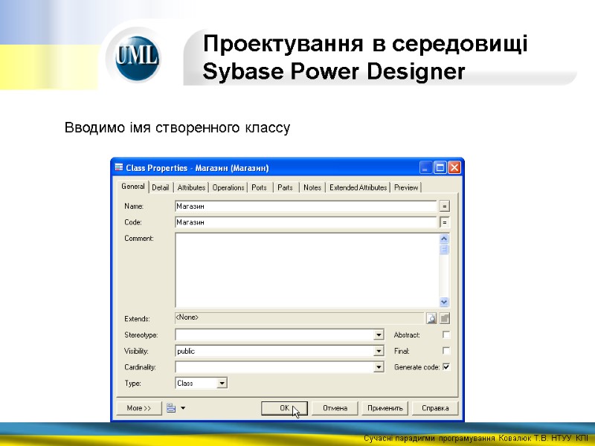
Task: Switch to the Operations tab
Action: coord(228,187)
